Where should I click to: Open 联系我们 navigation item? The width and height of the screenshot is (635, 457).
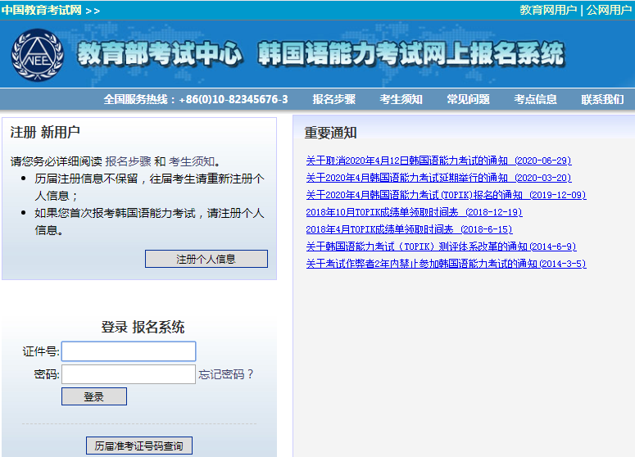[602, 99]
